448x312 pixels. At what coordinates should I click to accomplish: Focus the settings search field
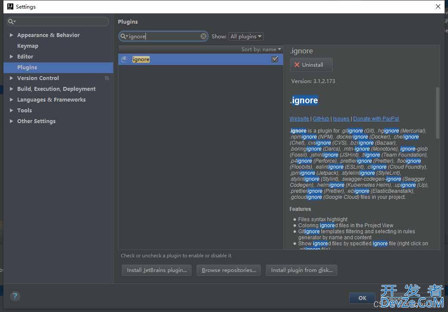tap(58, 22)
